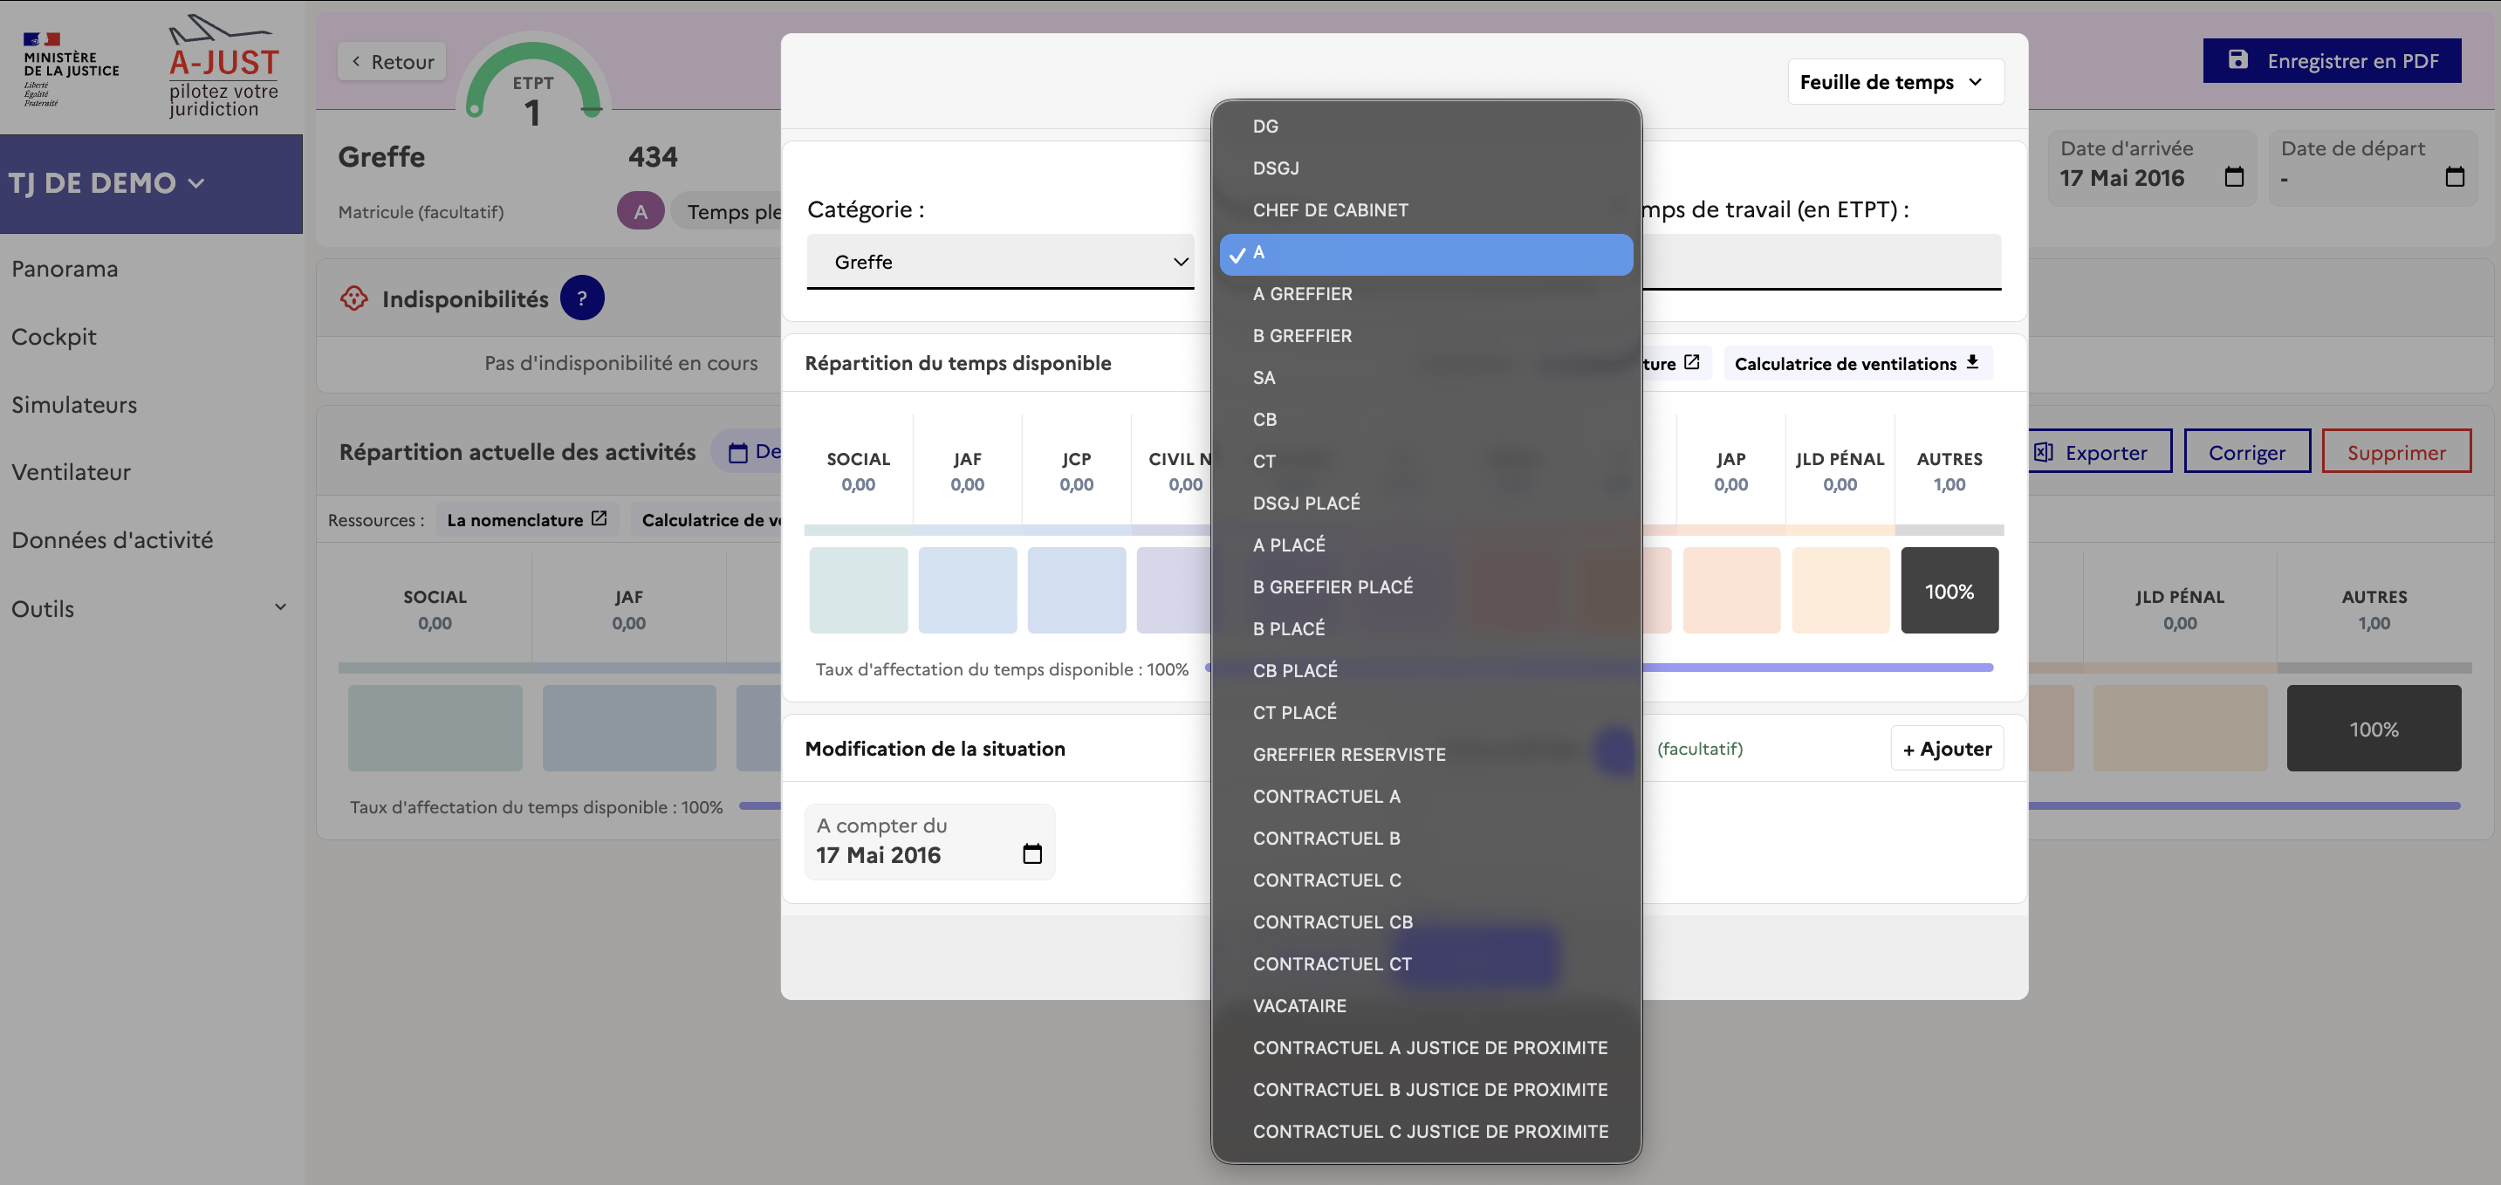Screen dimensions: 2501x1185
Task: Pick CONTRACTUEL CB from the list
Action: pyautogui.click(x=1332, y=922)
